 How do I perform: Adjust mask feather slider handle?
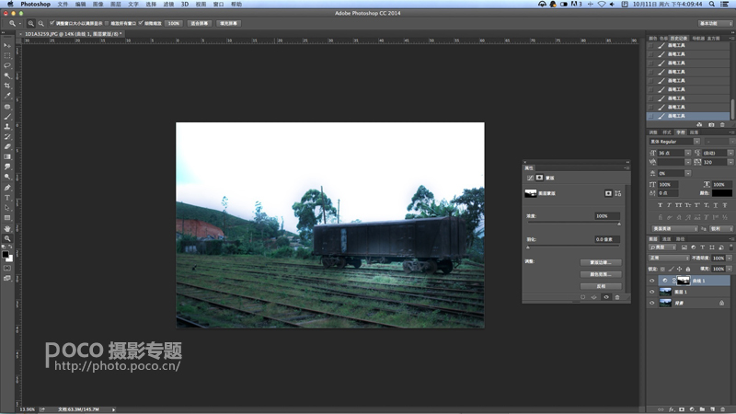528,247
